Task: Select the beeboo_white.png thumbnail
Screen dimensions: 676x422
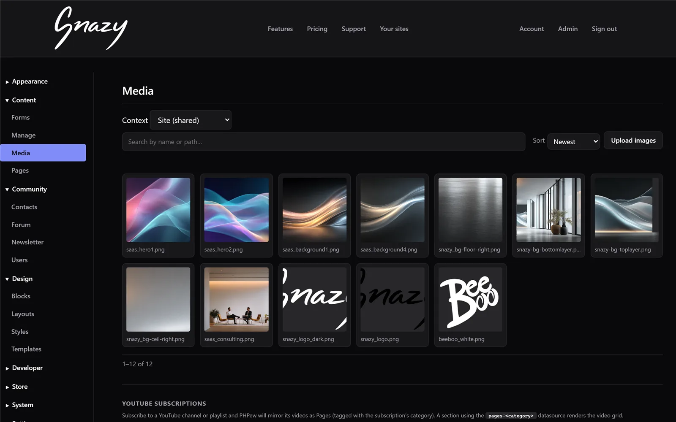Action: point(470,299)
